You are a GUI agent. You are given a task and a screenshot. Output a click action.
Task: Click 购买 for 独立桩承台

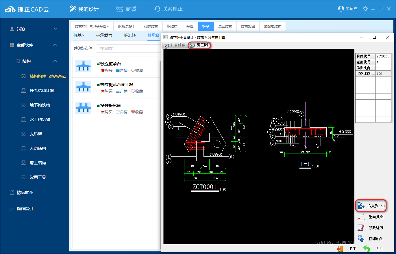tap(106, 70)
